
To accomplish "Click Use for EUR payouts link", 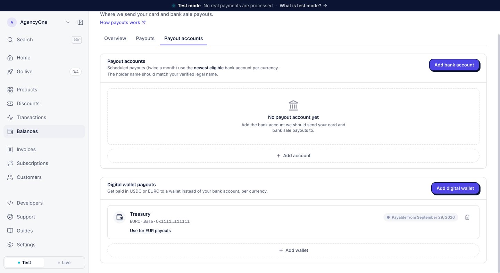I will pyautogui.click(x=150, y=231).
